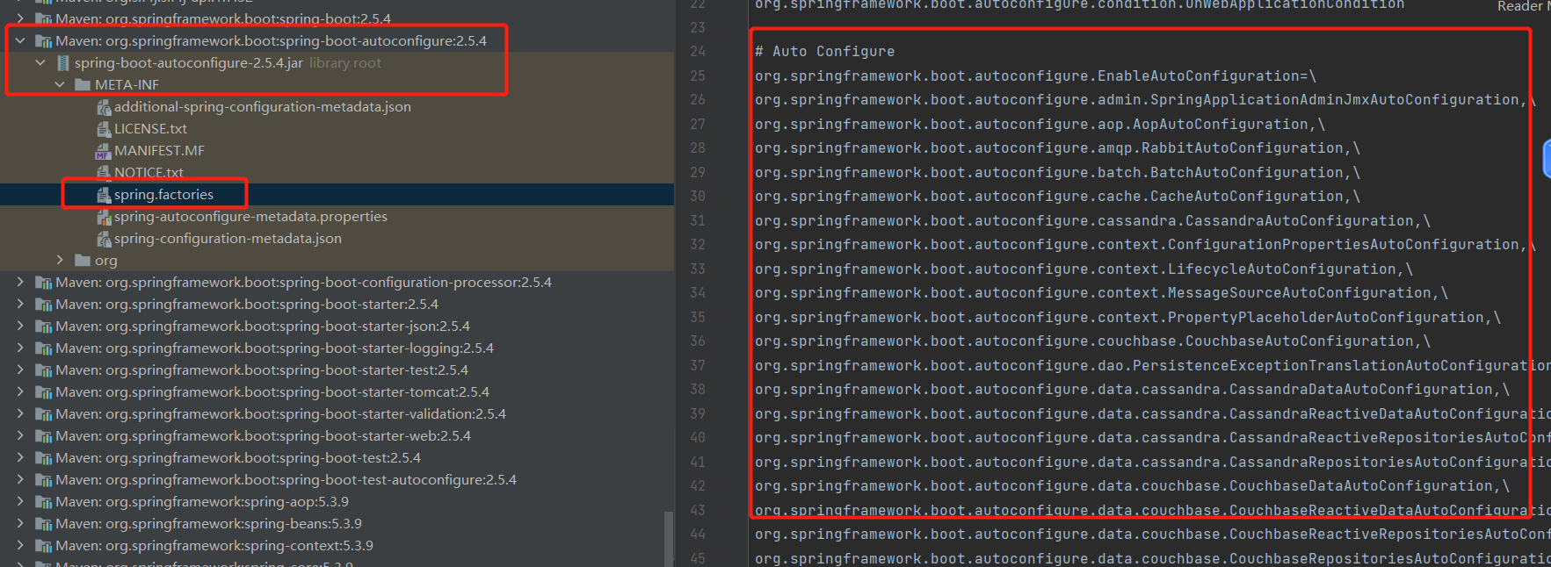The width and height of the screenshot is (1551, 567).
Task: Click spring-autoconfigure-metadata.properties file icon
Action: [x=104, y=217]
